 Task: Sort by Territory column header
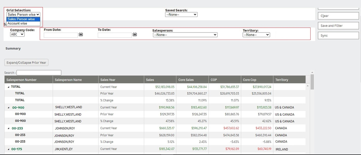point(290,80)
